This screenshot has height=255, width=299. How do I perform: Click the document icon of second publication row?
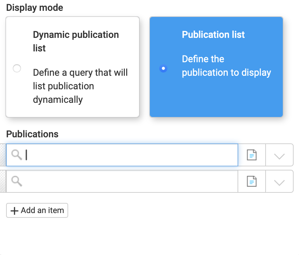point(252,182)
